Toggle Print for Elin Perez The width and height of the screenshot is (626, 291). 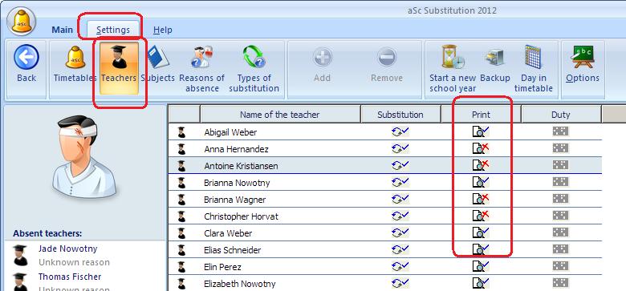481,266
